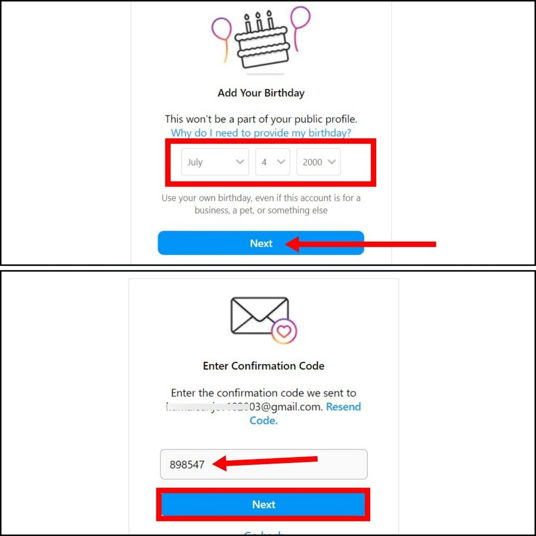The image size is (536, 536).
Task: Click the day dropdown chevron arrow
Action: coord(281,162)
